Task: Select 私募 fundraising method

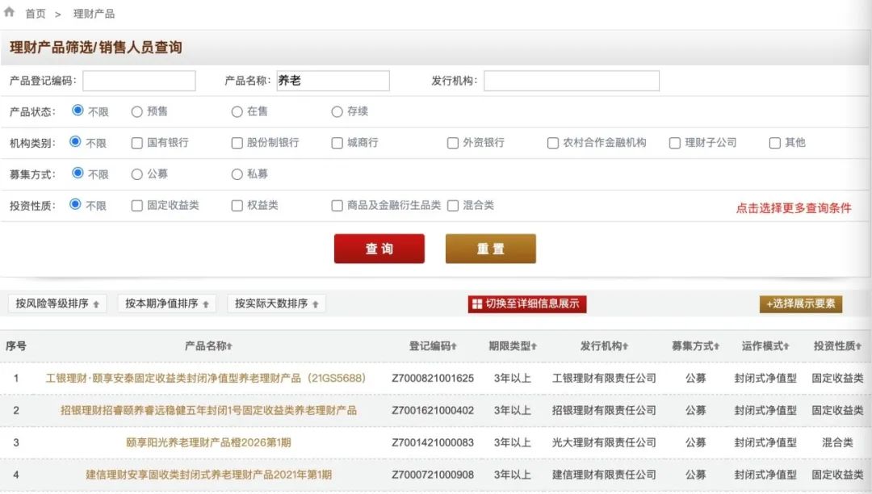Action: [237, 174]
